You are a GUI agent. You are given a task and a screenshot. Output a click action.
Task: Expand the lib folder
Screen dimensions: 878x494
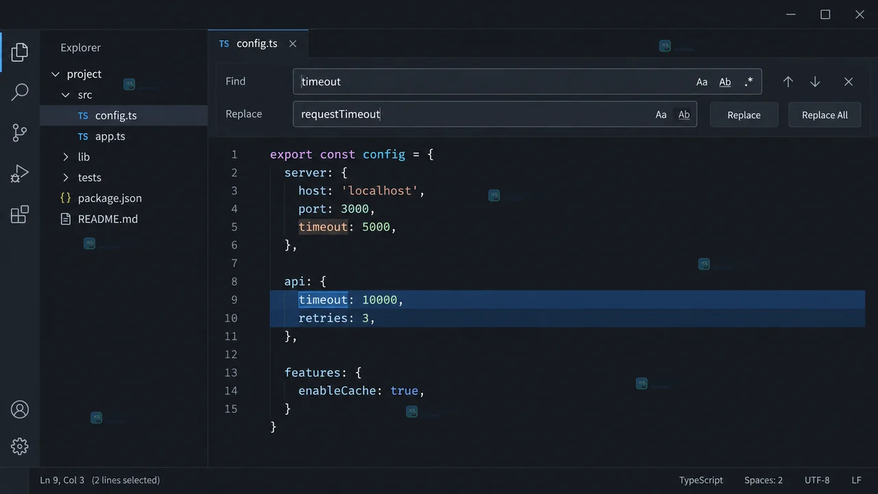66,157
